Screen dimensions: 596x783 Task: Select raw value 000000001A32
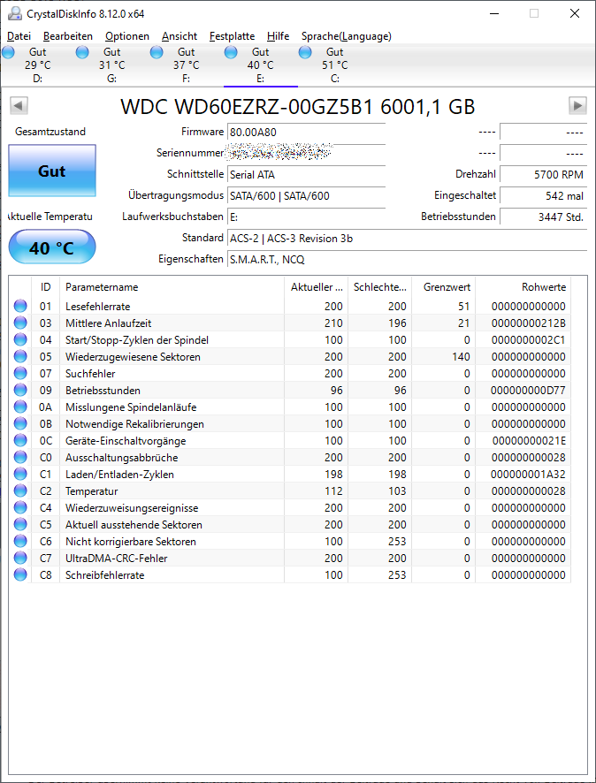(529, 475)
